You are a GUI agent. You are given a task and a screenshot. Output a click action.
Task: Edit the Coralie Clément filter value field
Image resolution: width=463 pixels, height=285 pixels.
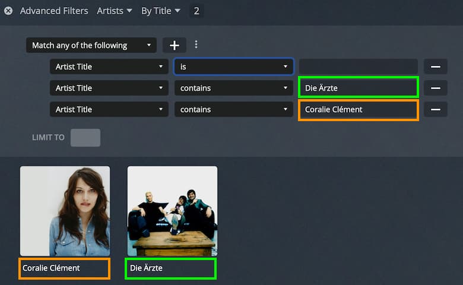pos(359,110)
